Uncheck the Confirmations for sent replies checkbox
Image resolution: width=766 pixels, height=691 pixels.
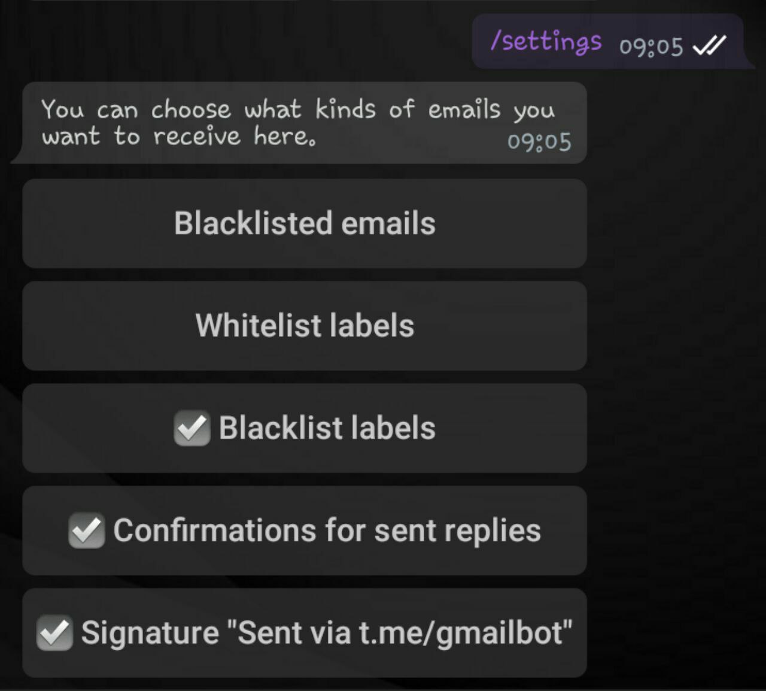(86, 531)
